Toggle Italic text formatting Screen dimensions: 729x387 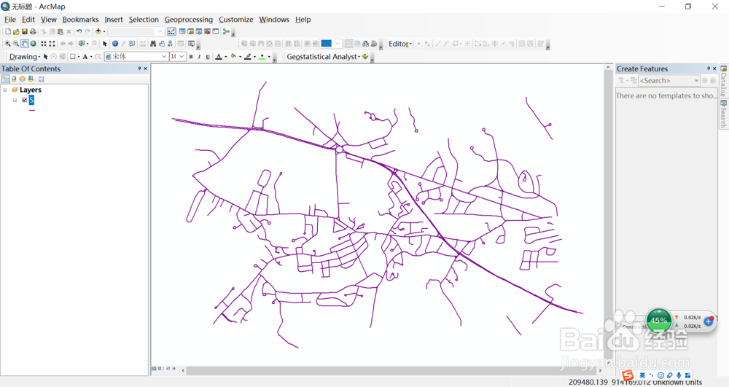[199, 57]
